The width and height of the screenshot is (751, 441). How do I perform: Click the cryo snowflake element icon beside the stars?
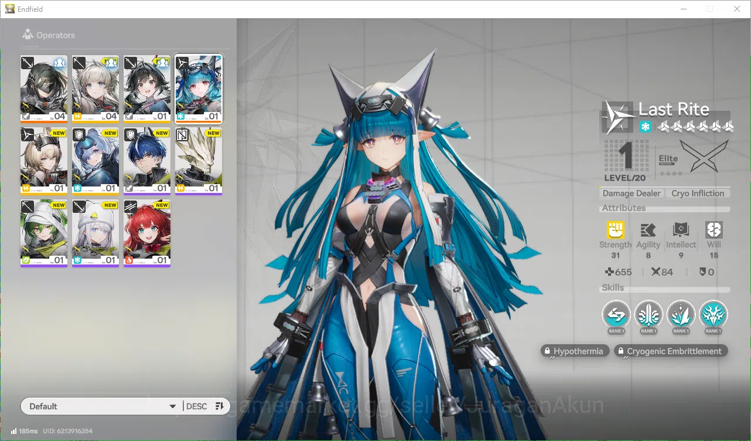point(646,127)
